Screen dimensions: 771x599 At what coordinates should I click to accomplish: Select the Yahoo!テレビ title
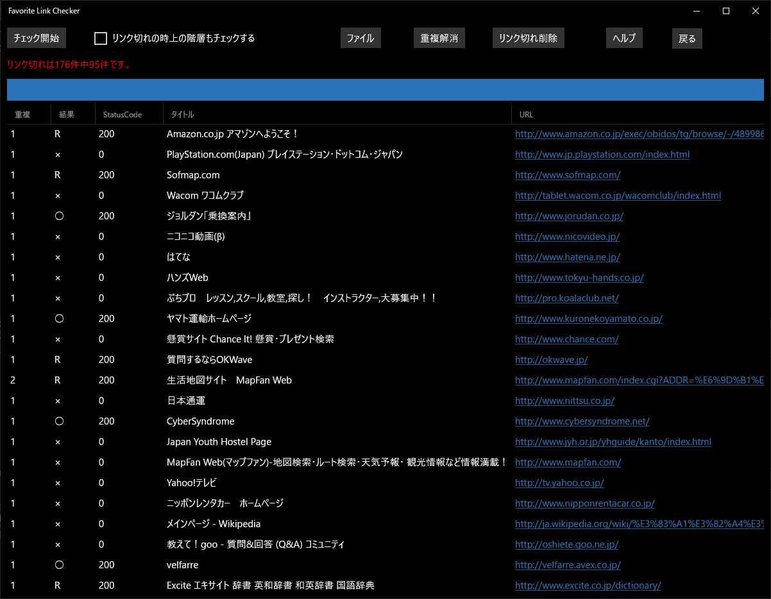(192, 483)
